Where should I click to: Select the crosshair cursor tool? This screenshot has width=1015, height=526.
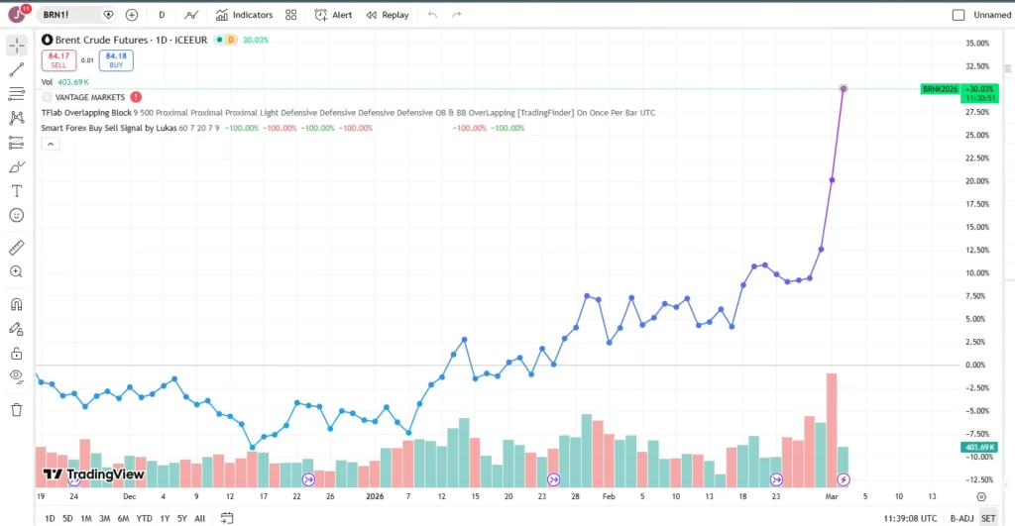(x=17, y=45)
